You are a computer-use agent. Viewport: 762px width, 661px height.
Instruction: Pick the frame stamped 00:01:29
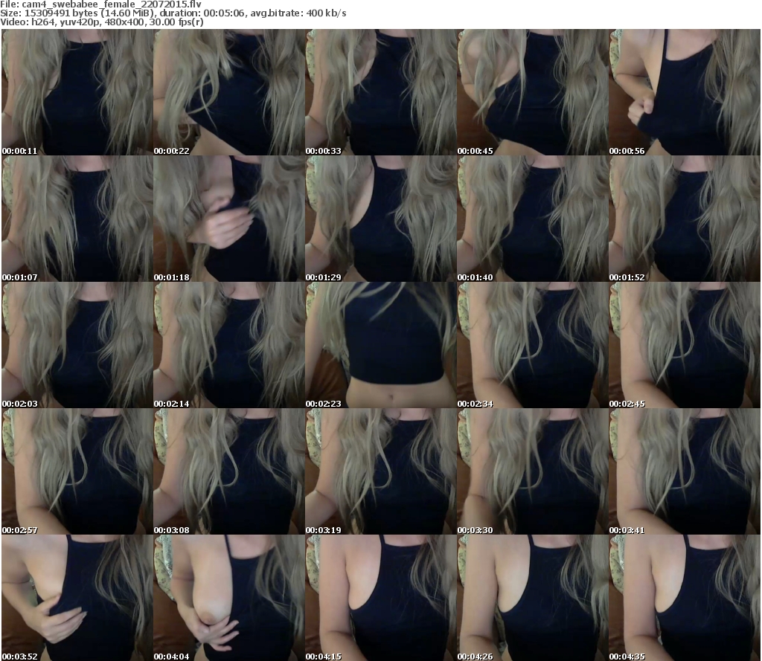[381, 219]
